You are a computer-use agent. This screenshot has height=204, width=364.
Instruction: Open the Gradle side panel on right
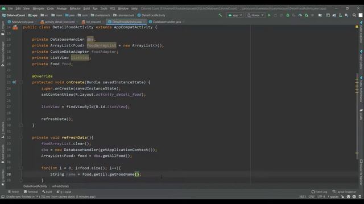(x=361, y=114)
